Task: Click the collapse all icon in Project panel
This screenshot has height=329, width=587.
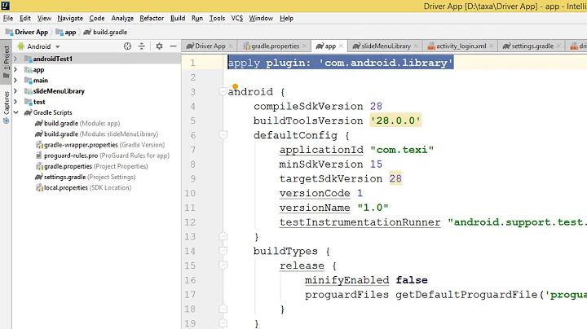Action: click(142, 46)
